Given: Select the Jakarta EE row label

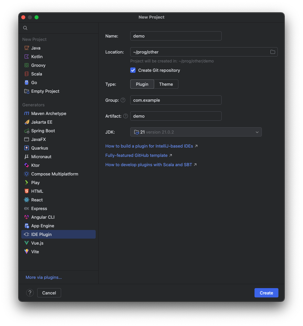Looking at the screenshot, I should point(42,122).
